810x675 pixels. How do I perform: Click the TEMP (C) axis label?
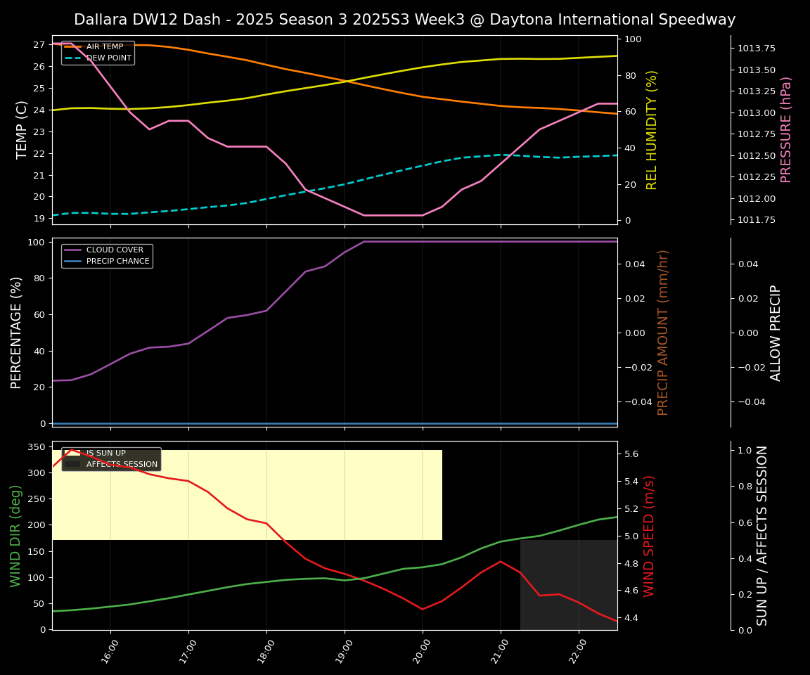pyautogui.click(x=21, y=129)
